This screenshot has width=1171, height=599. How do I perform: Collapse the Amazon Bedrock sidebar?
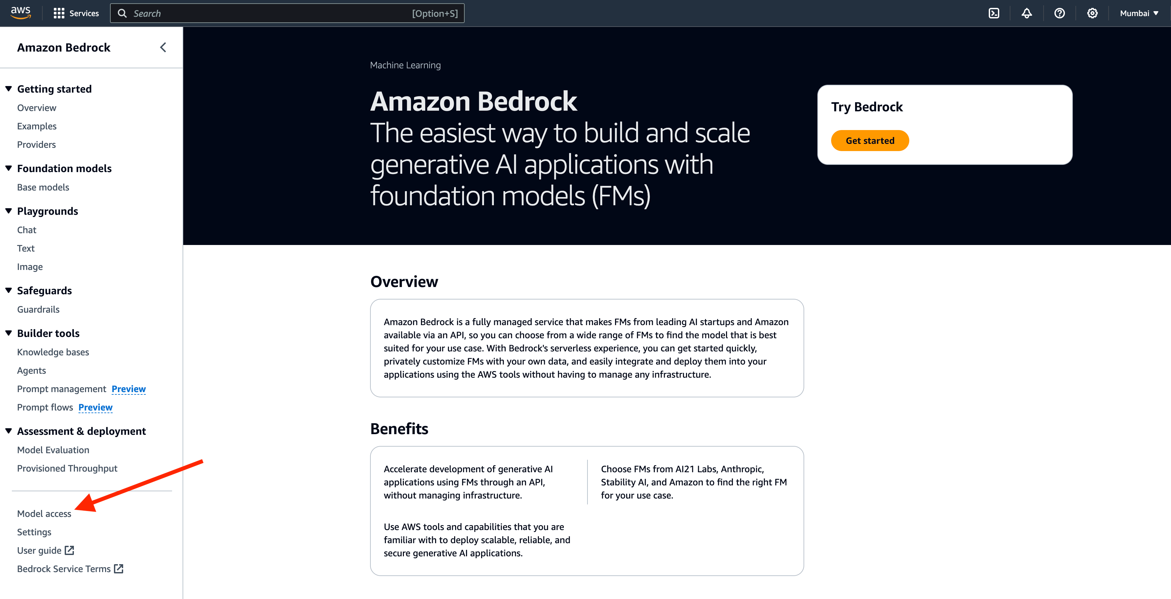[x=163, y=47]
